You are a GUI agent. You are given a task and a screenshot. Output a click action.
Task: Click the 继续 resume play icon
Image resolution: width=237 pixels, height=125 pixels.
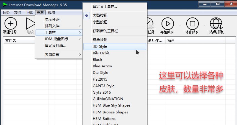30,23
